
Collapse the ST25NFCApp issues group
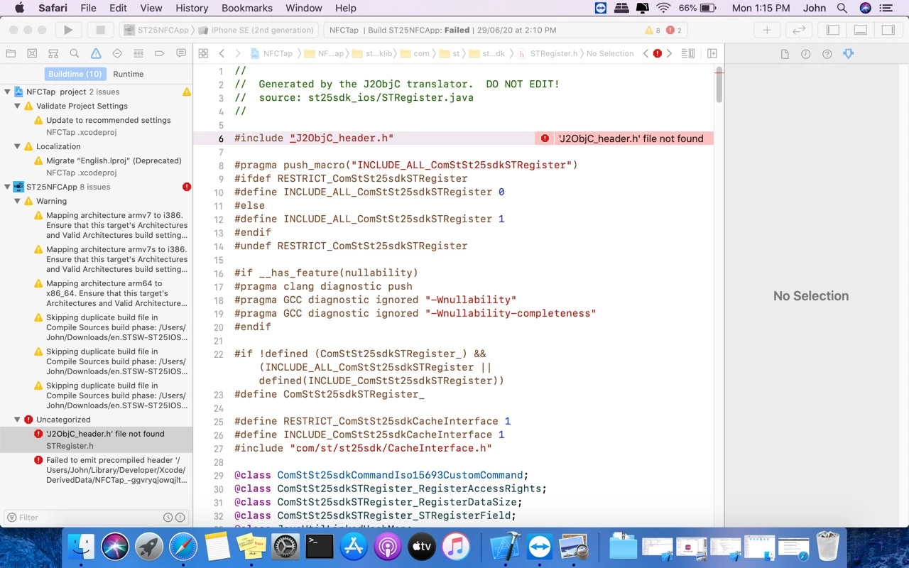7,187
